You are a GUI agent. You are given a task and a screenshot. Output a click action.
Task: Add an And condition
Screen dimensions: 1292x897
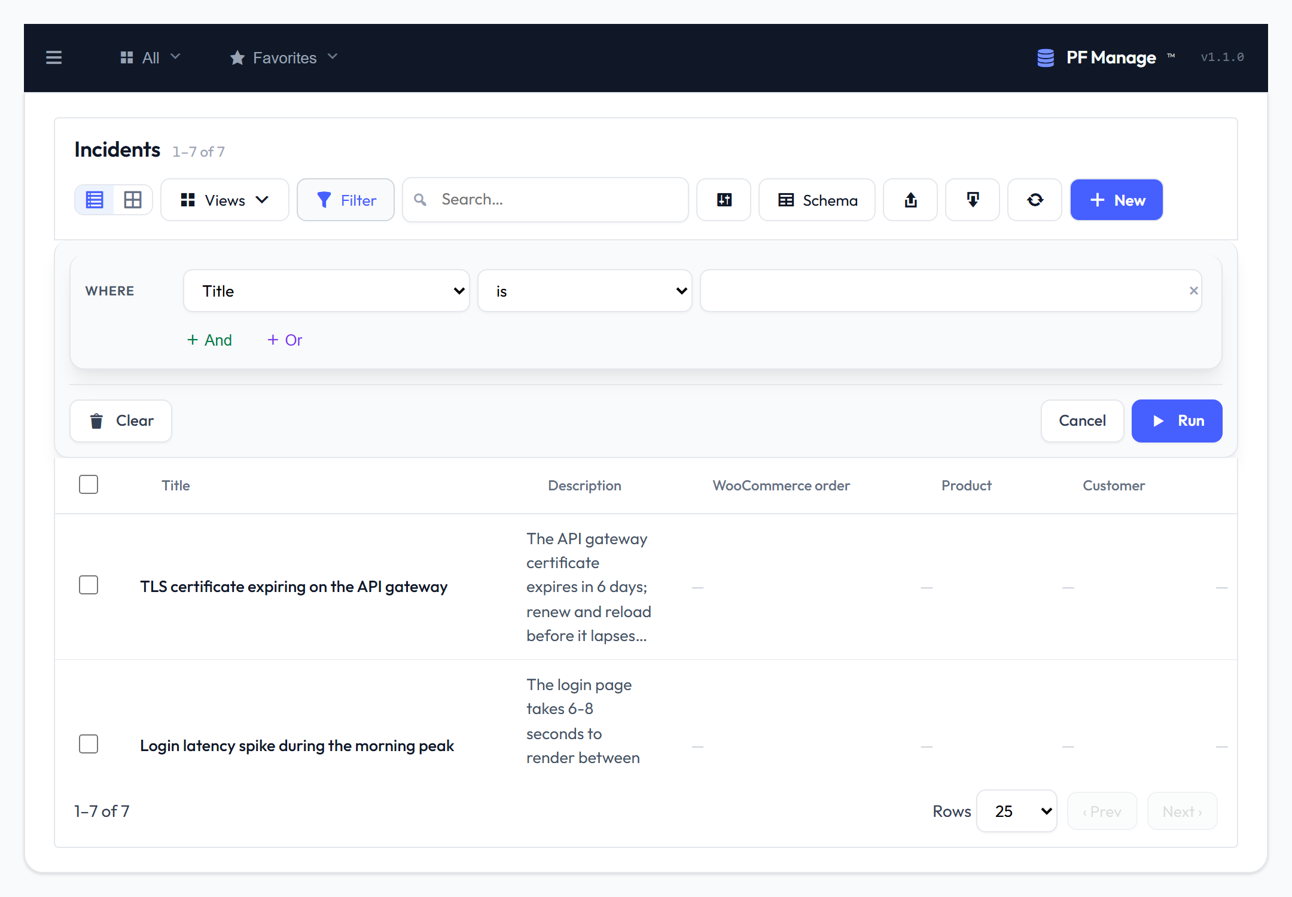[x=209, y=340]
